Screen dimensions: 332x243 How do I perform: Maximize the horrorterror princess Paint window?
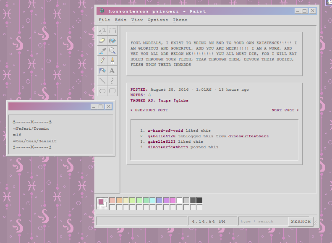point(305,11)
